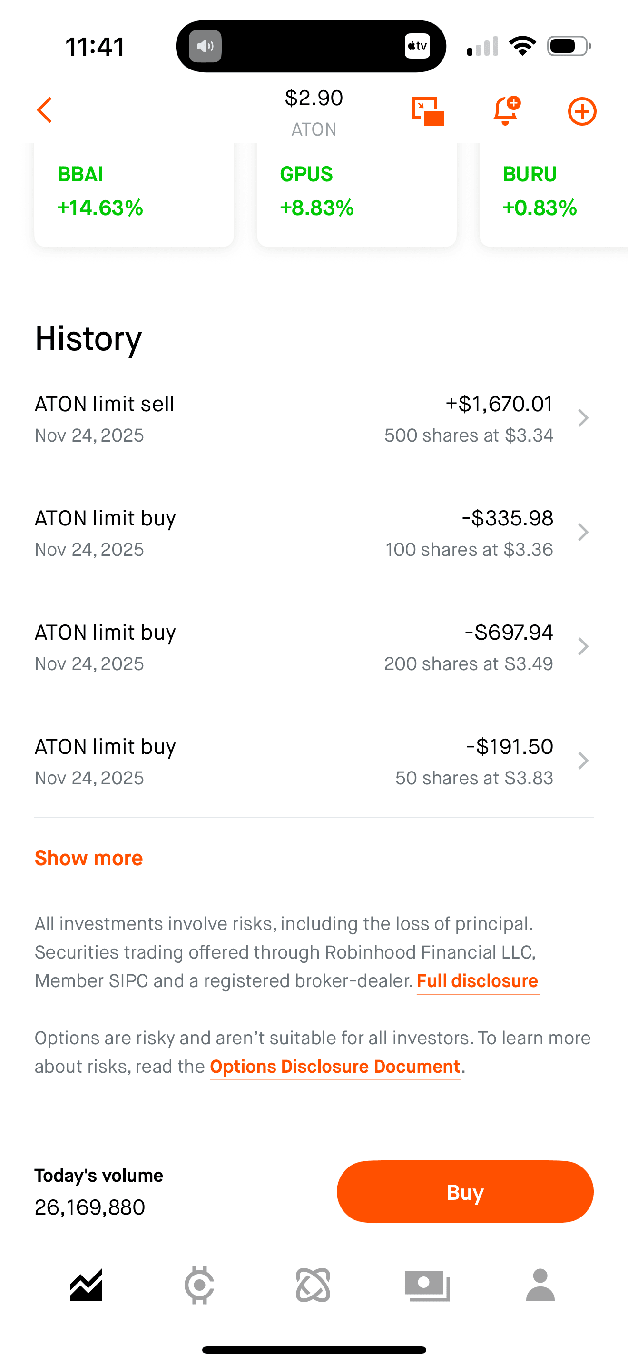Open the orbit-shaped tab icon
628x1365 pixels.
313,1285
